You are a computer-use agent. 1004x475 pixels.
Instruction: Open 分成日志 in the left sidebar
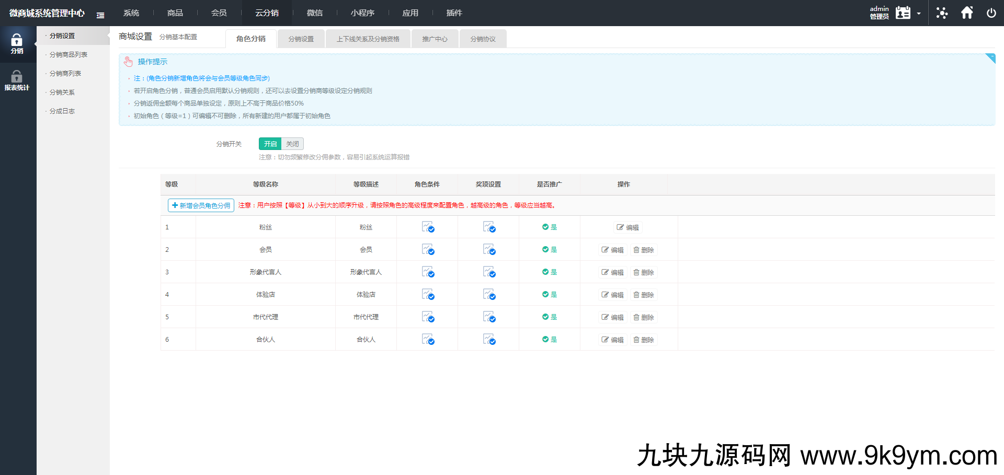click(x=63, y=111)
